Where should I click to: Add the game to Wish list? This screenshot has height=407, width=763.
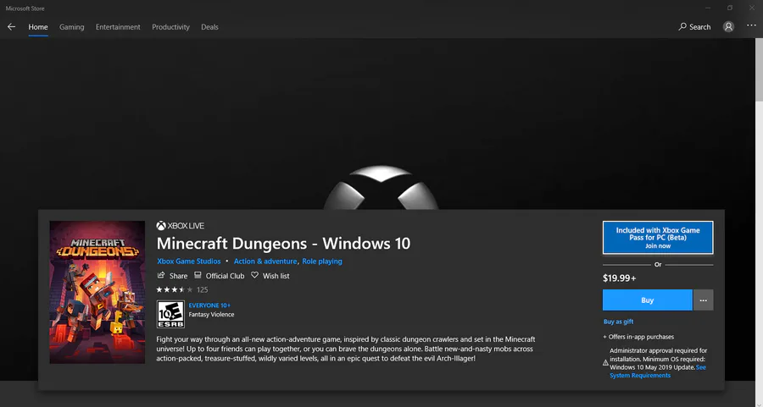(270, 276)
